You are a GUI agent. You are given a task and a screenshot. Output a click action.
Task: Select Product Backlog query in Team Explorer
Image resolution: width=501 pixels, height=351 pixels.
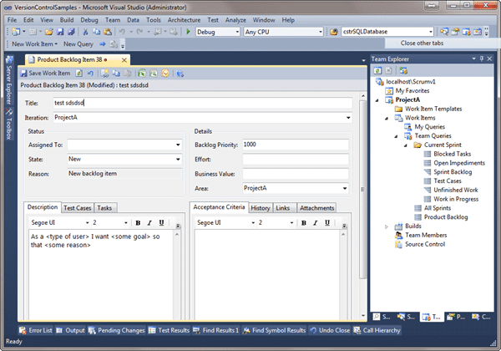446,217
